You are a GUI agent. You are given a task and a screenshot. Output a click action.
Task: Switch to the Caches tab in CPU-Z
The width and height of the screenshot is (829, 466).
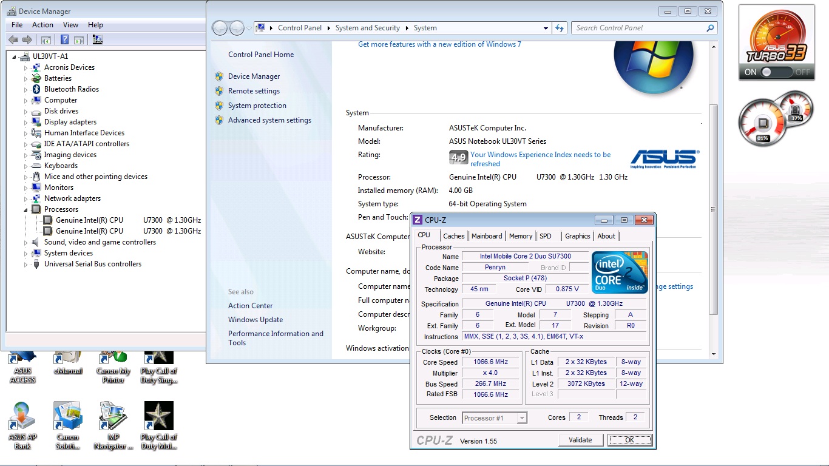point(454,236)
